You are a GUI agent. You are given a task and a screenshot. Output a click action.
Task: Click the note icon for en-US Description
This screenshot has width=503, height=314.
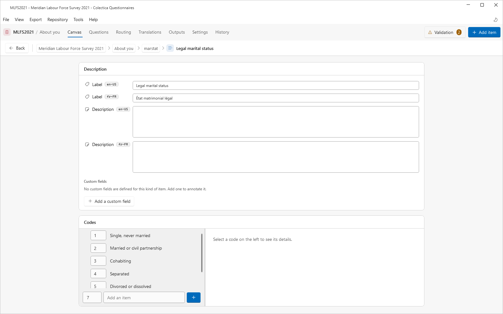point(87,109)
